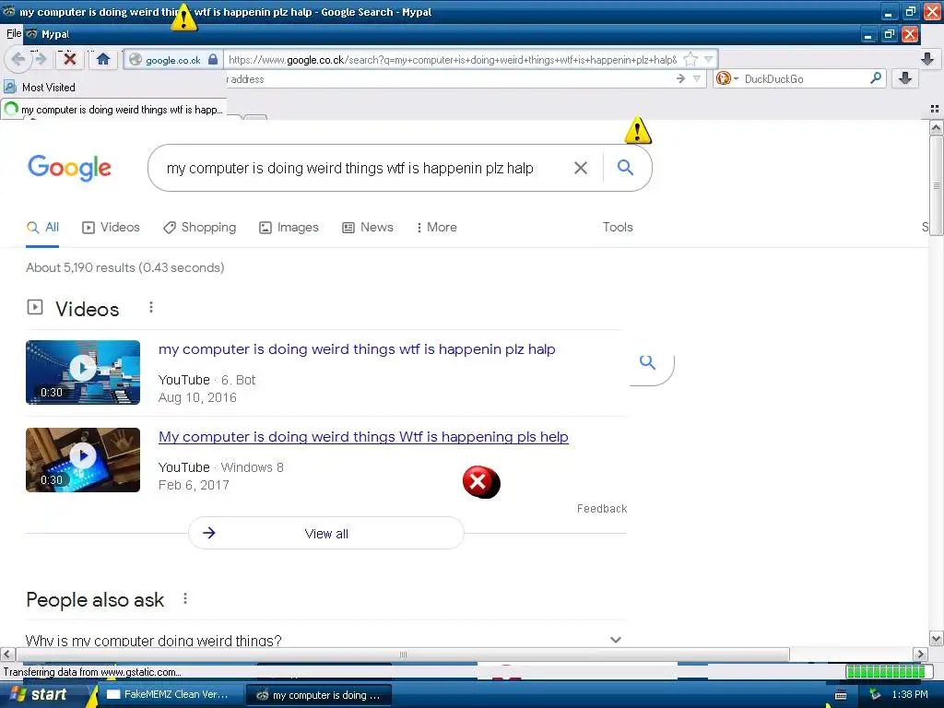
Task: Open 'my computer is doing weird things wtf is happenin plz halp' video link
Action: pyautogui.click(x=357, y=349)
